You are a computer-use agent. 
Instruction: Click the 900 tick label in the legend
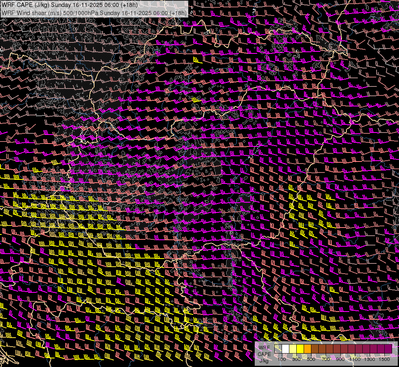click(x=340, y=359)
